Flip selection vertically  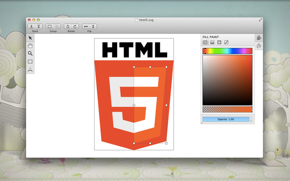93,26
